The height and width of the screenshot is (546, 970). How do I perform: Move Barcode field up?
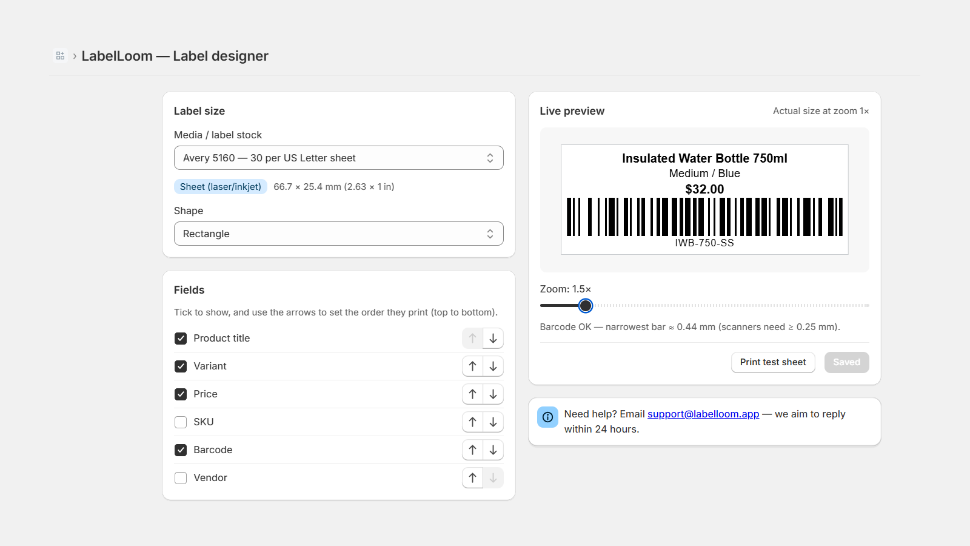(473, 450)
